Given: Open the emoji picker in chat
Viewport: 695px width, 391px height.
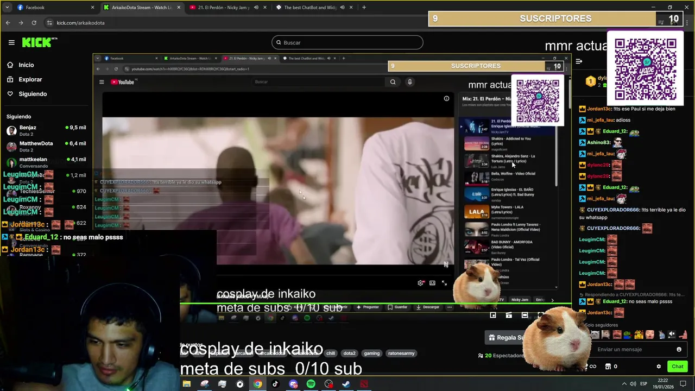Looking at the screenshot, I should point(679,349).
